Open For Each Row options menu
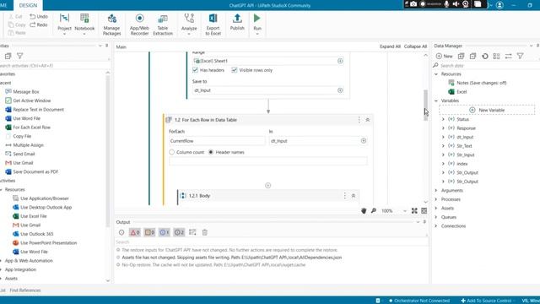The width and height of the screenshot is (540, 304). pyautogui.click(x=359, y=120)
